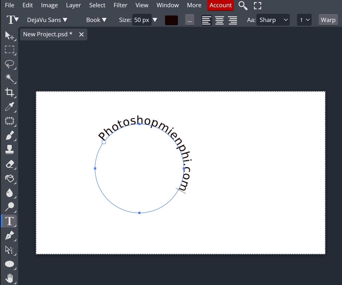Screen dimensions: 342x285
Task: Align text to the right
Action: click(233, 20)
